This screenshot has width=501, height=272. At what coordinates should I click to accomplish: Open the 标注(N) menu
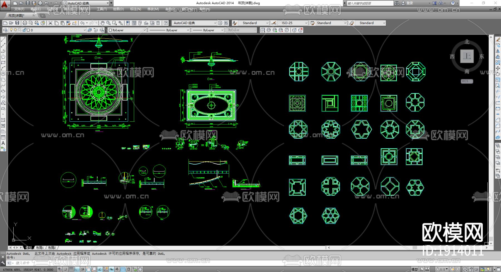(x=136, y=9)
